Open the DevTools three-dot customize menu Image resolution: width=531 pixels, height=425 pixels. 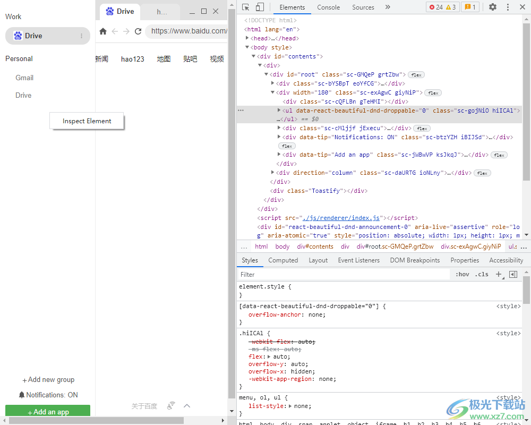click(x=508, y=7)
